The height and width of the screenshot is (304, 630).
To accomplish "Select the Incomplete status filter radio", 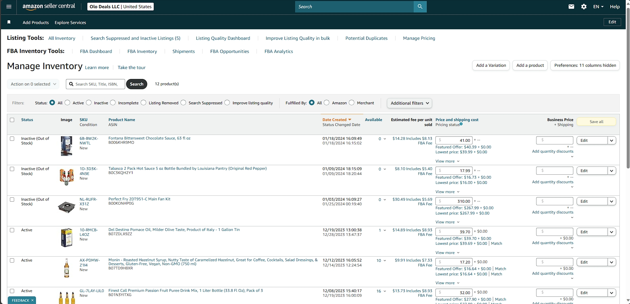I will [x=113, y=103].
